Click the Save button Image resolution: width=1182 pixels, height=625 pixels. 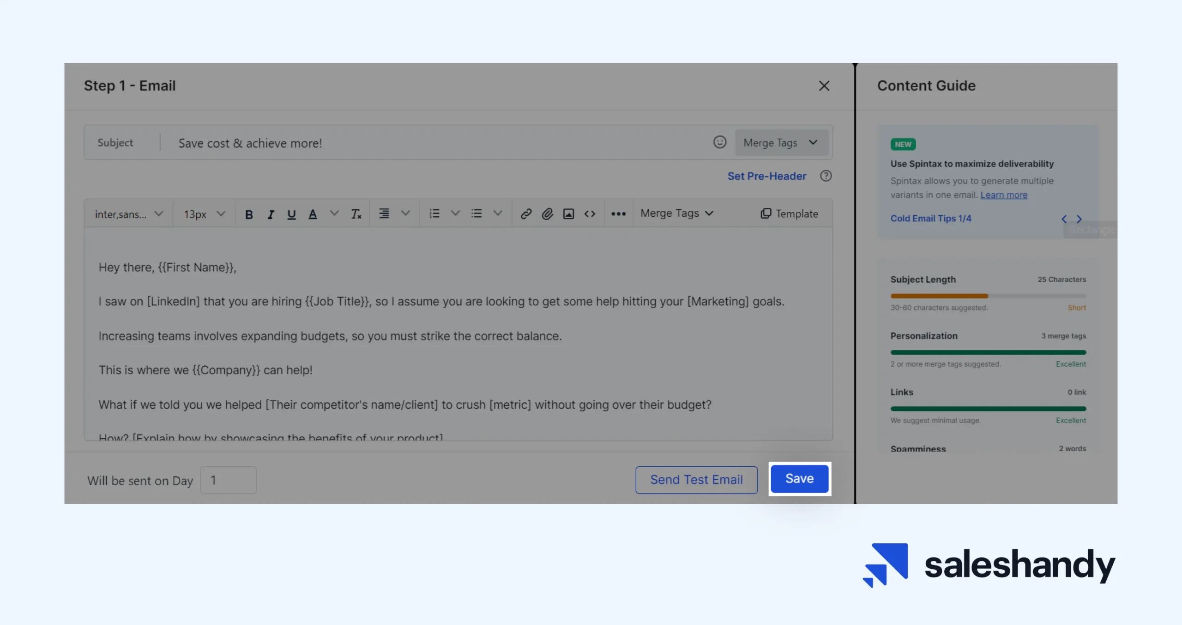coord(799,479)
